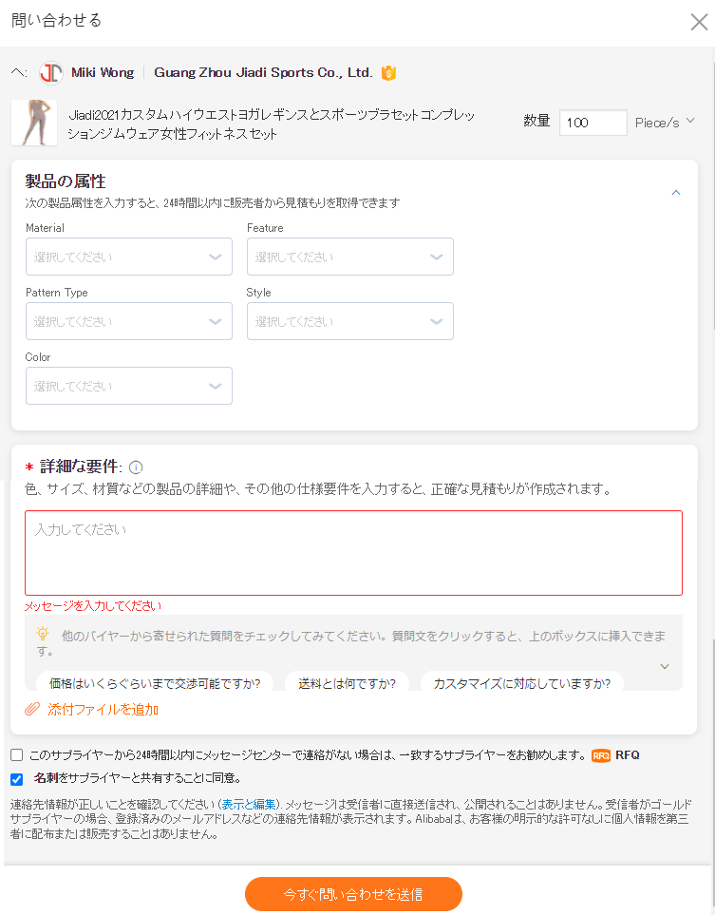The width and height of the screenshot is (715, 915).
Task: Click the red メッセージを入力してください error text
Action: tap(93, 606)
